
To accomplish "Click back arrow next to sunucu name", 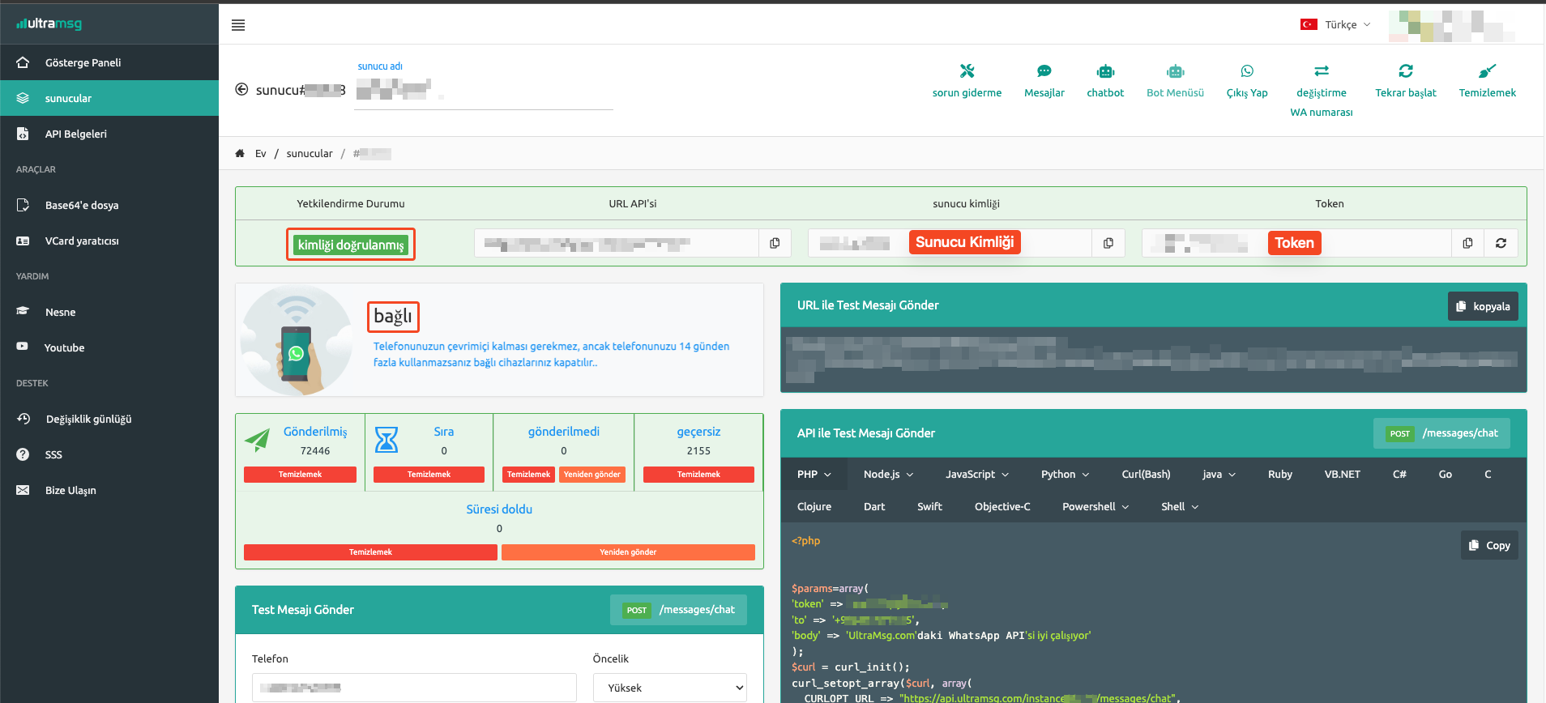I will click(x=241, y=90).
